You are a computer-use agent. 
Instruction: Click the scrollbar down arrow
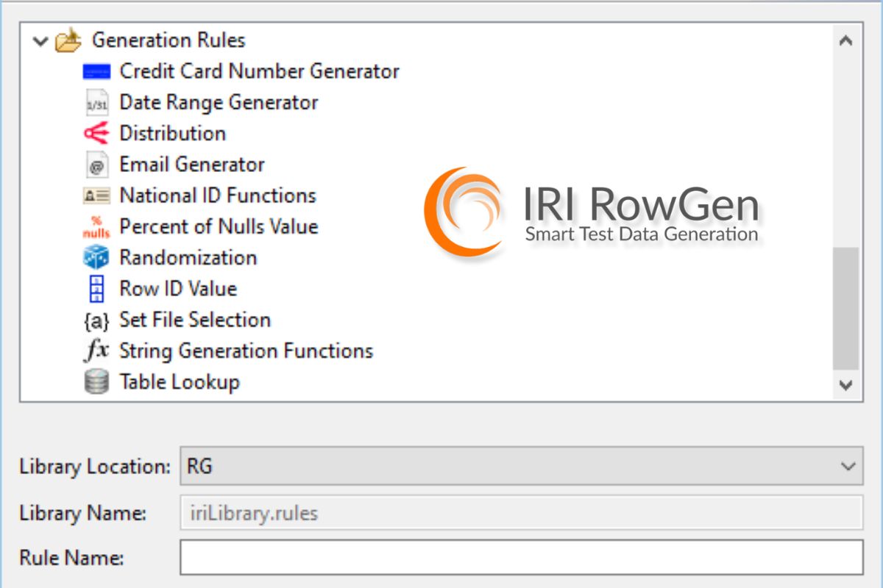click(845, 384)
